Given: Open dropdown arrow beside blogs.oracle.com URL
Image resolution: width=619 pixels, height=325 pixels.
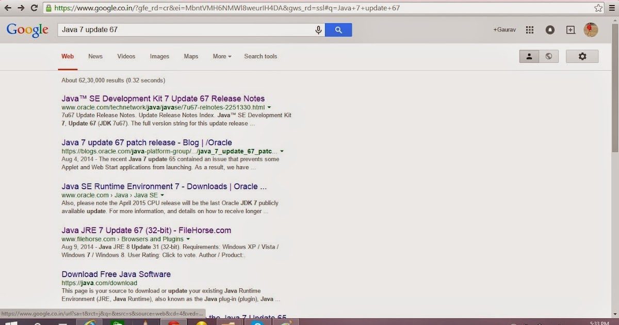Looking at the screenshot, I should click(x=282, y=152).
